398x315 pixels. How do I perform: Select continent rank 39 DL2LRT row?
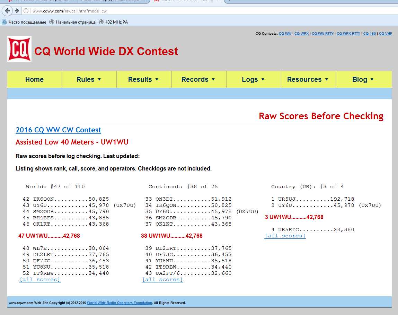pos(188,248)
